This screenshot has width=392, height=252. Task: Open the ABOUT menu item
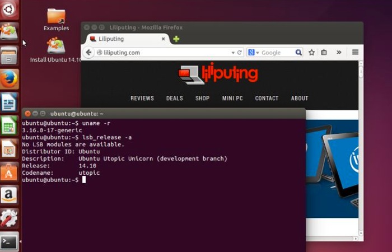tap(300, 98)
